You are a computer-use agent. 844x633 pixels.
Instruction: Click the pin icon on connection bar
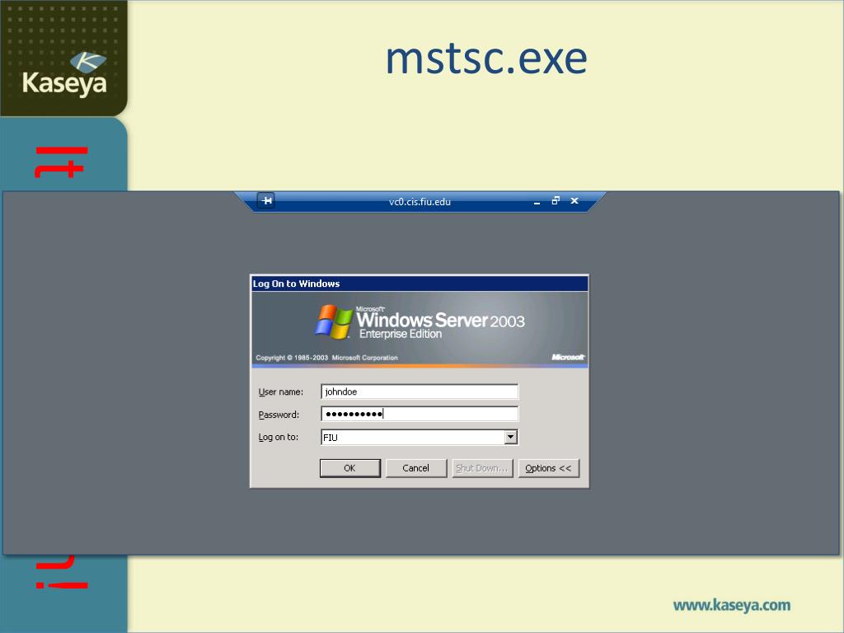tap(266, 201)
